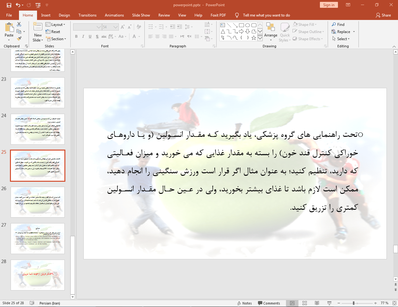Toggle Strikethrough formatting
This screenshot has width=398, height=307.
click(104, 36)
